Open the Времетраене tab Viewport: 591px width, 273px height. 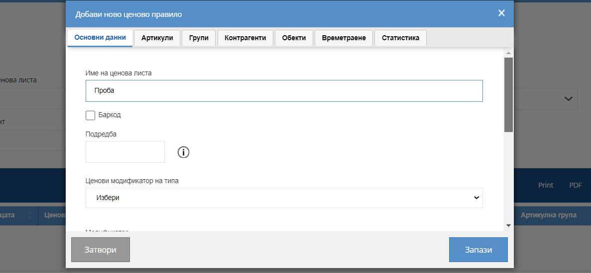(x=344, y=38)
